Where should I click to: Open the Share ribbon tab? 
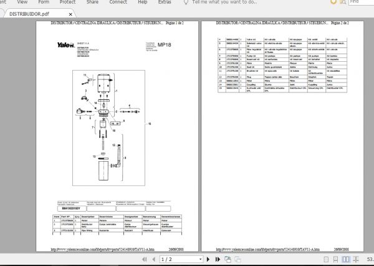(x=92, y=2)
